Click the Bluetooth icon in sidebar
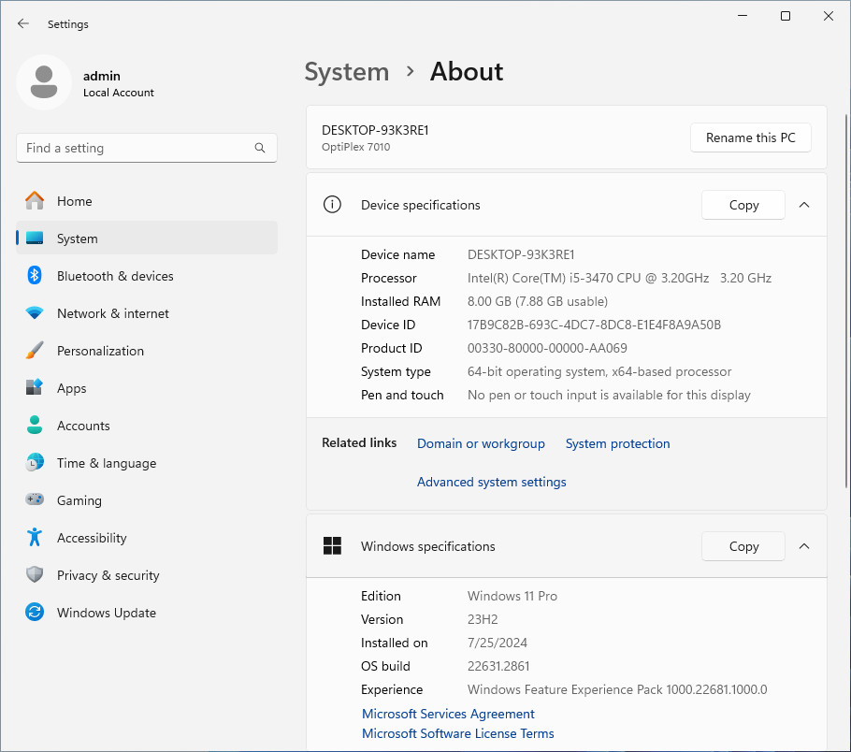851x752 pixels. 35,276
